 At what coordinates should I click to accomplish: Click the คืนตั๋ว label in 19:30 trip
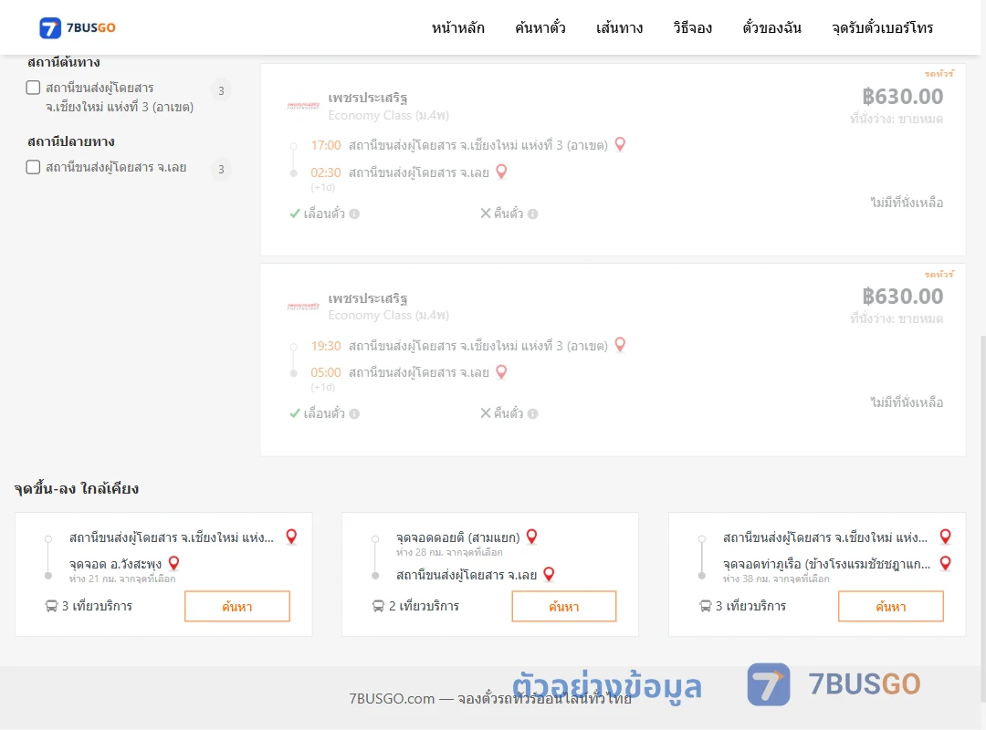click(x=509, y=413)
